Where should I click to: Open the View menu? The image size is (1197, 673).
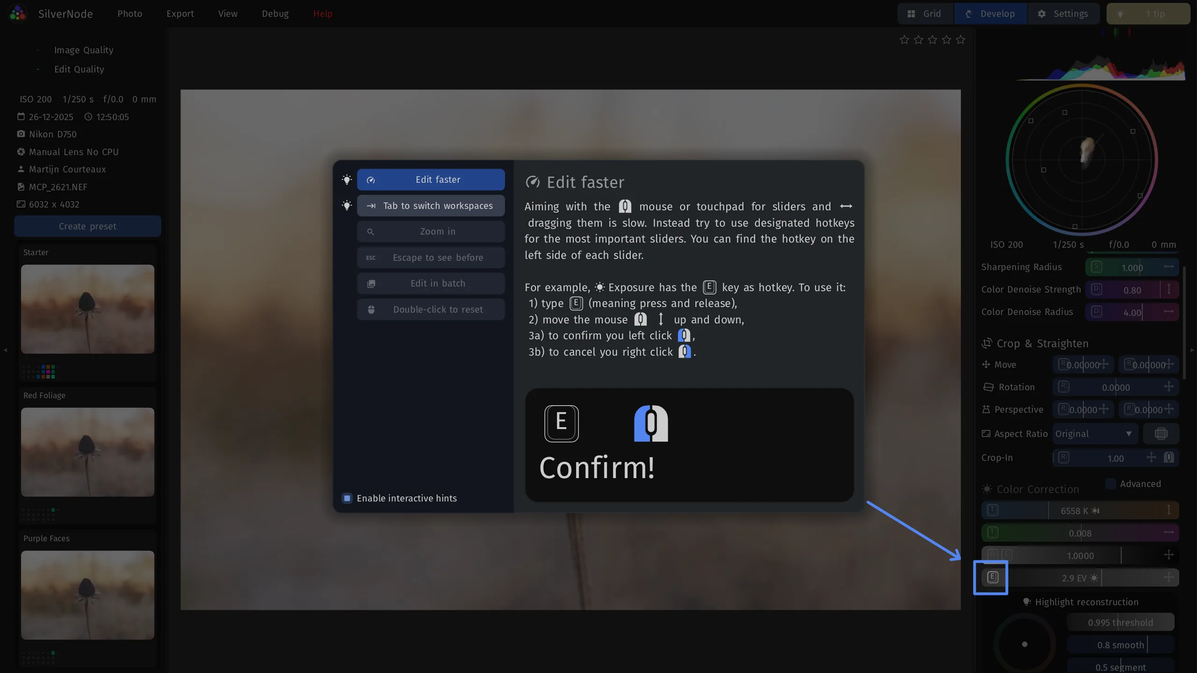228,14
